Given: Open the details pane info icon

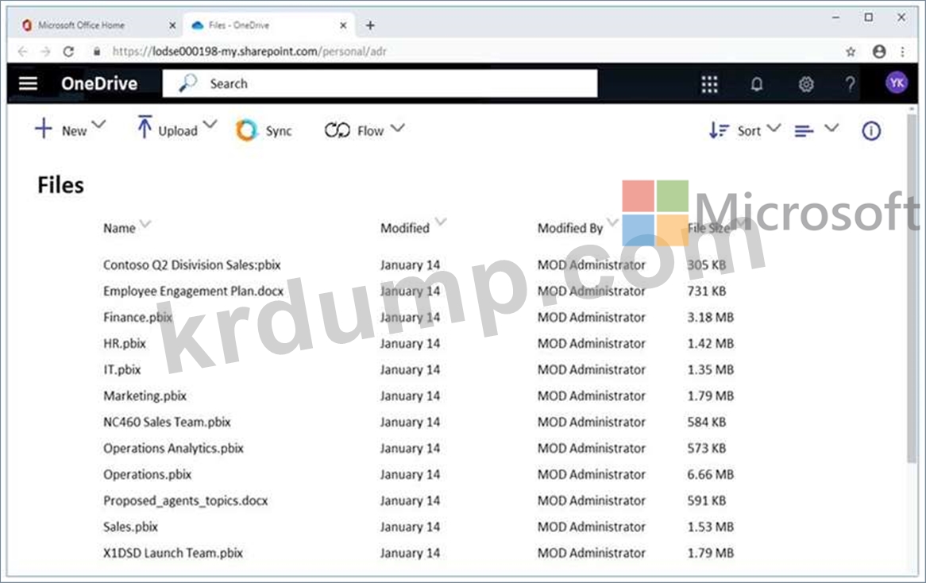Looking at the screenshot, I should 871,130.
